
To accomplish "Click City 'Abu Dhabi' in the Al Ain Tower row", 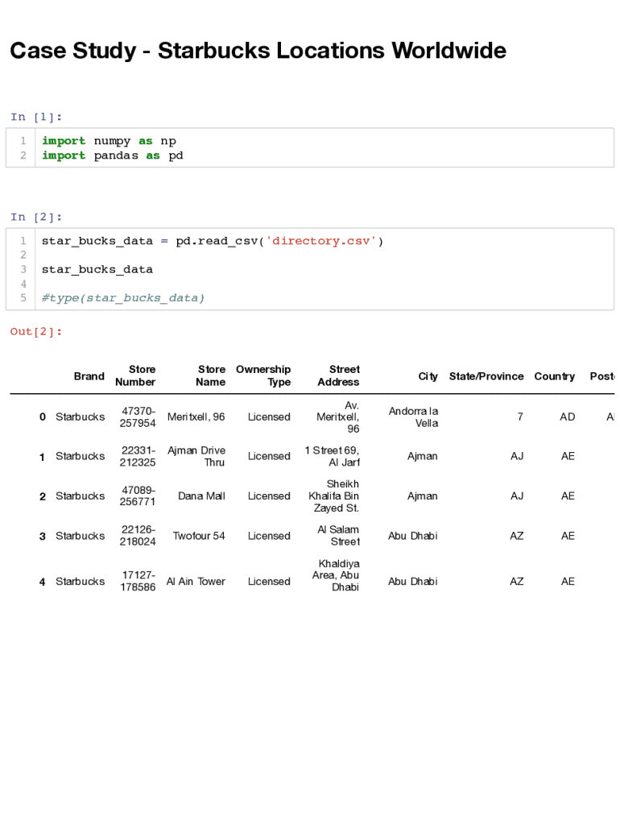I will click(x=413, y=582).
